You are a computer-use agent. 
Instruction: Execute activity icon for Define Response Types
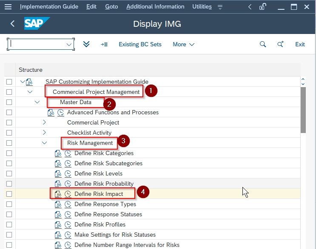point(68,204)
